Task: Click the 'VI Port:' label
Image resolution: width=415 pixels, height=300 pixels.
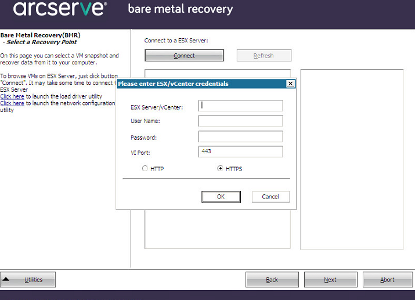Action: pos(140,153)
